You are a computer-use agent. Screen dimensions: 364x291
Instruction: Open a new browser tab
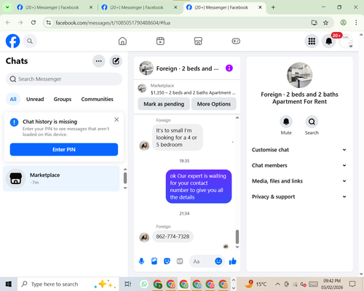click(x=273, y=7)
